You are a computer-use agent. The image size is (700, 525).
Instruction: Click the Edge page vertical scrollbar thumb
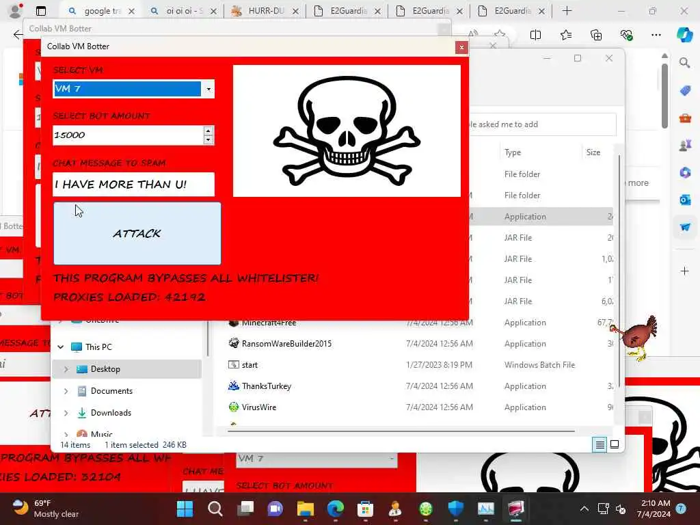tap(664, 95)
